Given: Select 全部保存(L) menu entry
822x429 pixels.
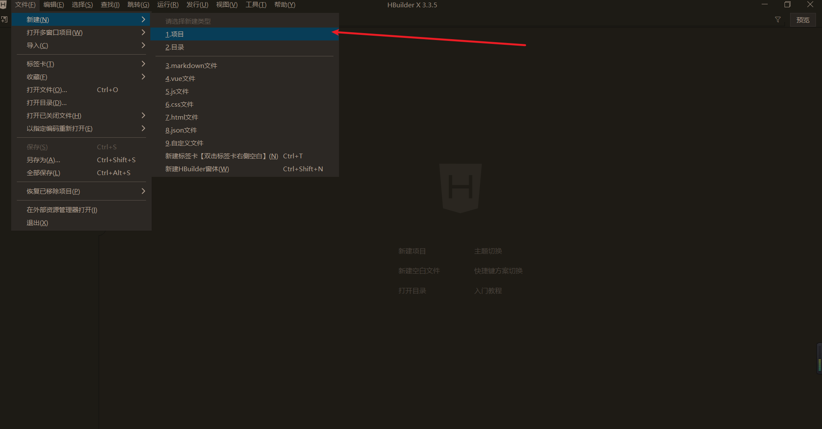Looking at the screenshot, I should click(81, 173).
